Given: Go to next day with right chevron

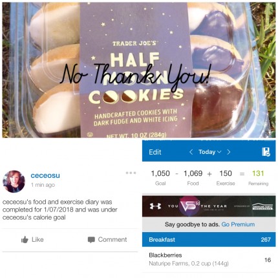Looking at the screenshot, I should (x=229, y=152).
